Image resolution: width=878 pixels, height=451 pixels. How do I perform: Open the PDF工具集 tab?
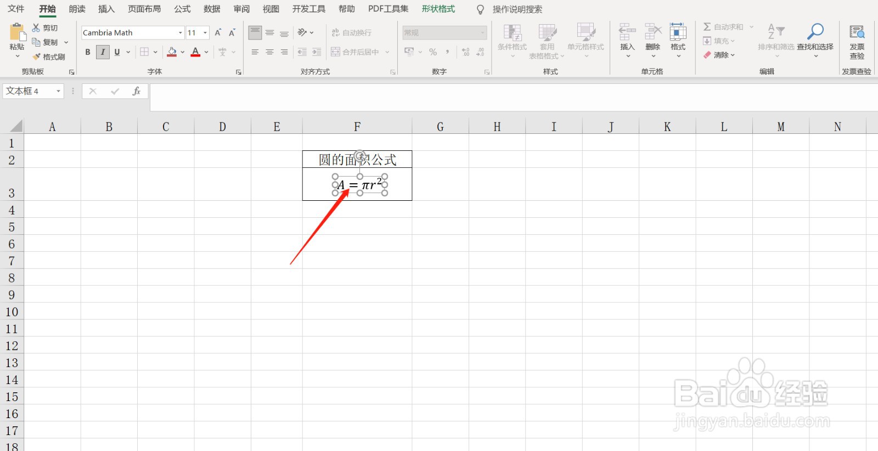click(389, 9)
